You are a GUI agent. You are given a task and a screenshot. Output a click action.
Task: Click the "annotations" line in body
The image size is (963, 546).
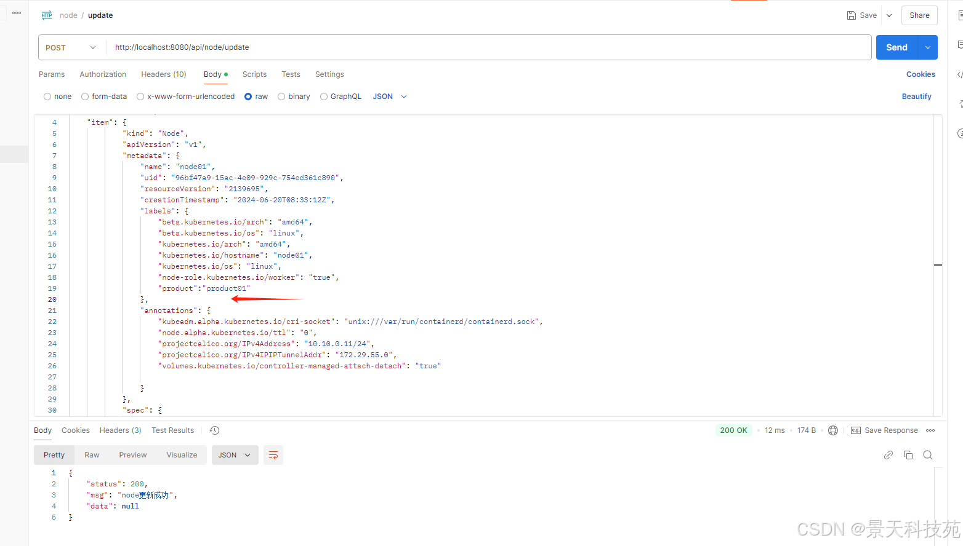click(x=175, y=311)
